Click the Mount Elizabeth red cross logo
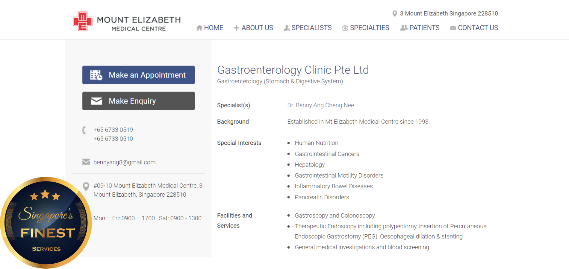Image resolution: width=569 pixels, height=269 pixels. click(x=82, y=21)
